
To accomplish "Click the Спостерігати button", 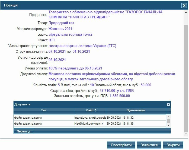I will click(x=121, y=145).
